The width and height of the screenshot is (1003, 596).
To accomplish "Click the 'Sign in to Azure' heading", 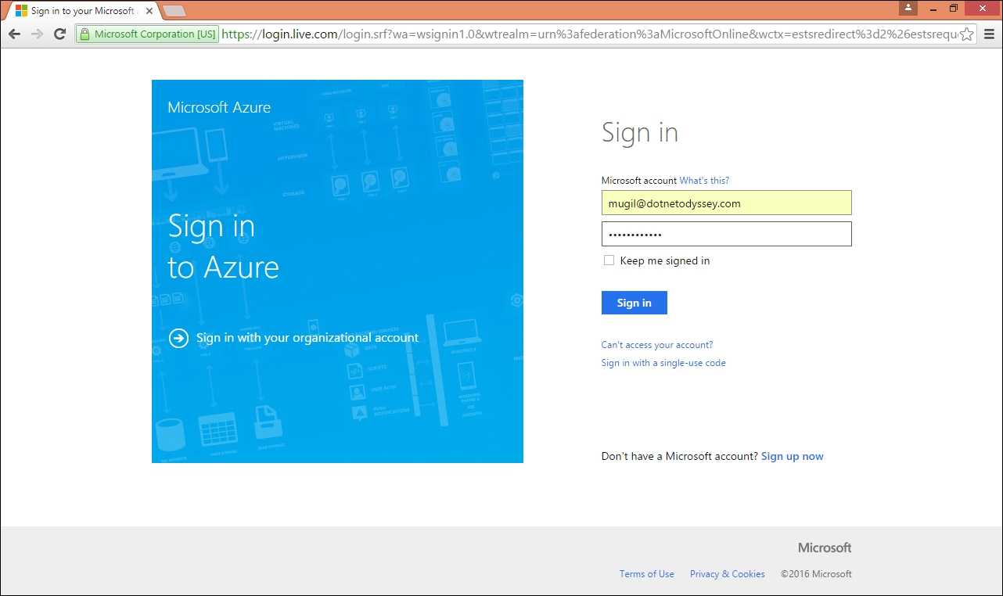I will pyautogui.click(x=224, y=246).
